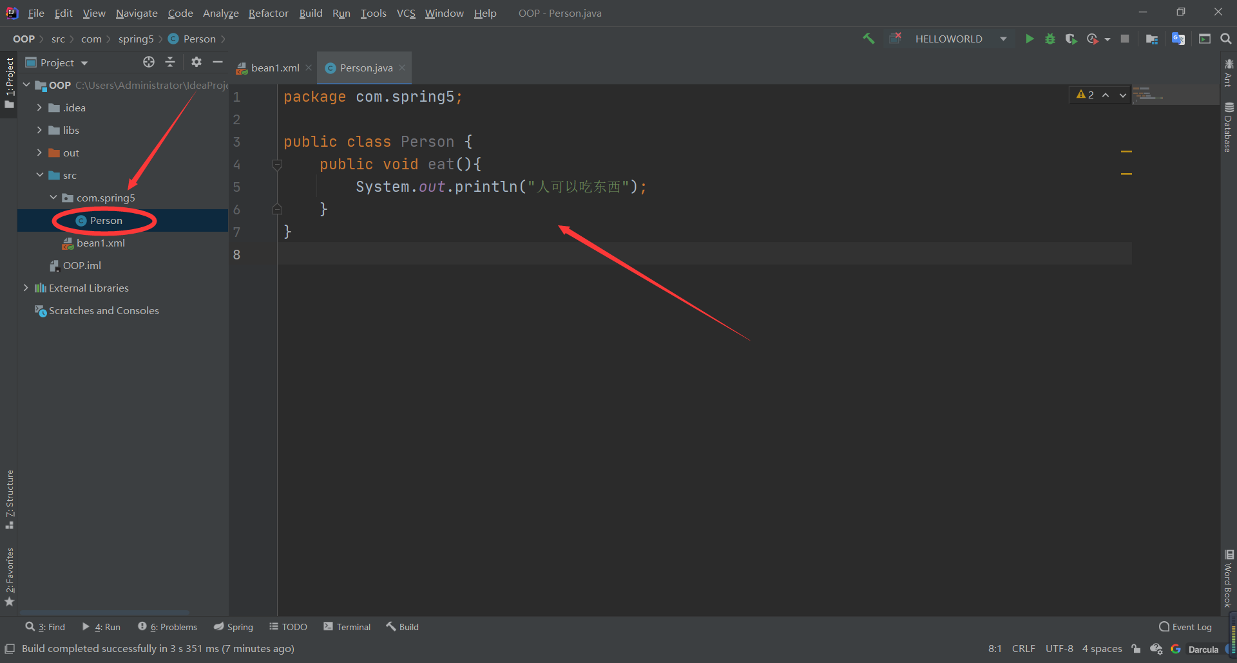Click the Translate icon in toolbar
Viewport: 1237px width, 663px height.
[x=1178, y=39]
